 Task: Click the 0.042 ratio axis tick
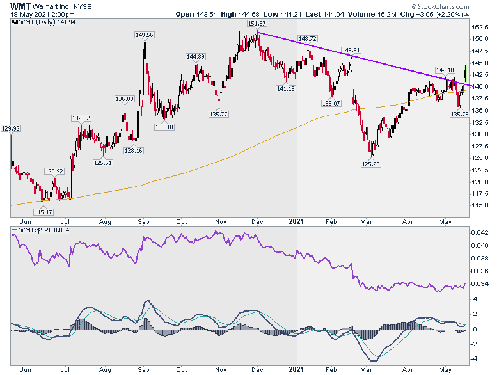pos(480,233)
